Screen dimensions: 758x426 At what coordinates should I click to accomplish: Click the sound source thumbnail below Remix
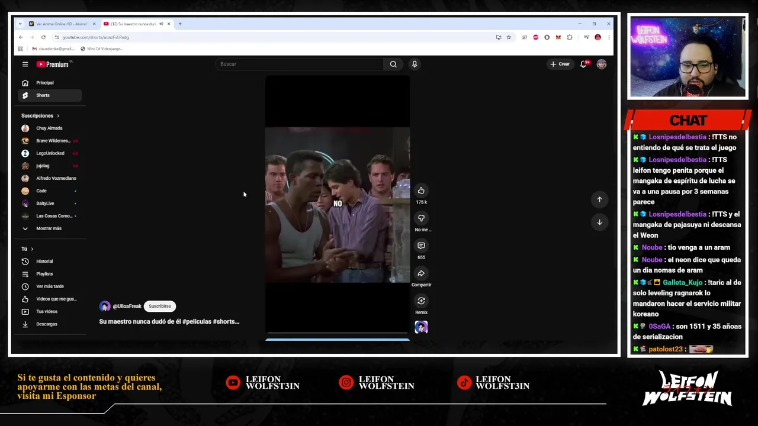[x=421, y=327]
